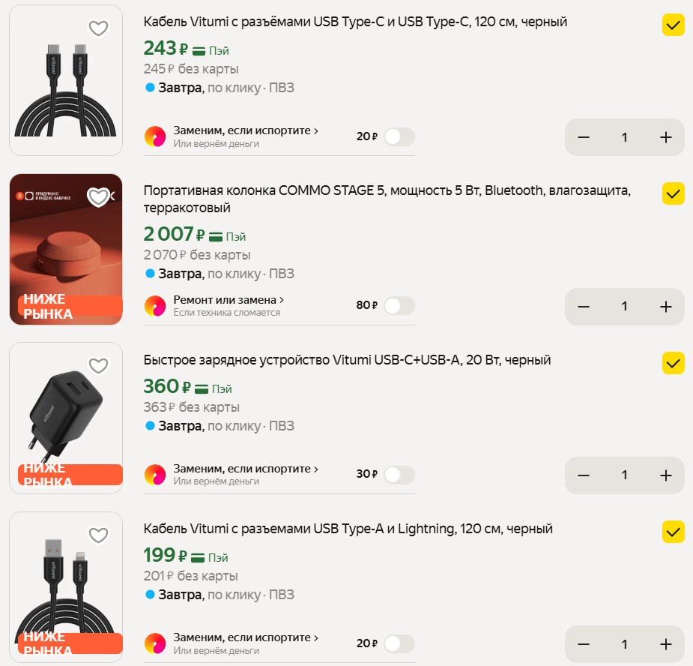Add Vitumi Type-C cable to favorites (heart)

pos(99,28)
